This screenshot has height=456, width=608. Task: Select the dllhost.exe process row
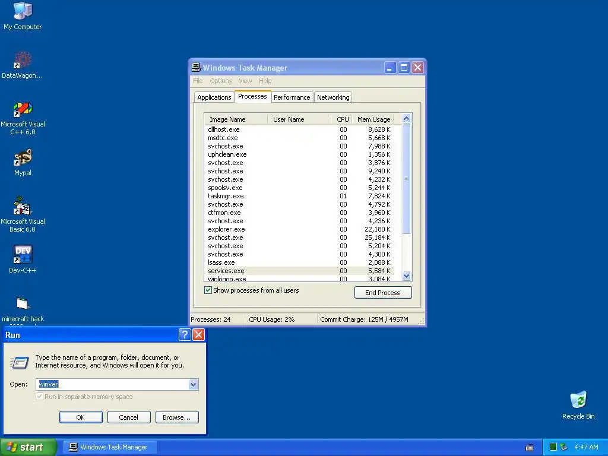299,129
